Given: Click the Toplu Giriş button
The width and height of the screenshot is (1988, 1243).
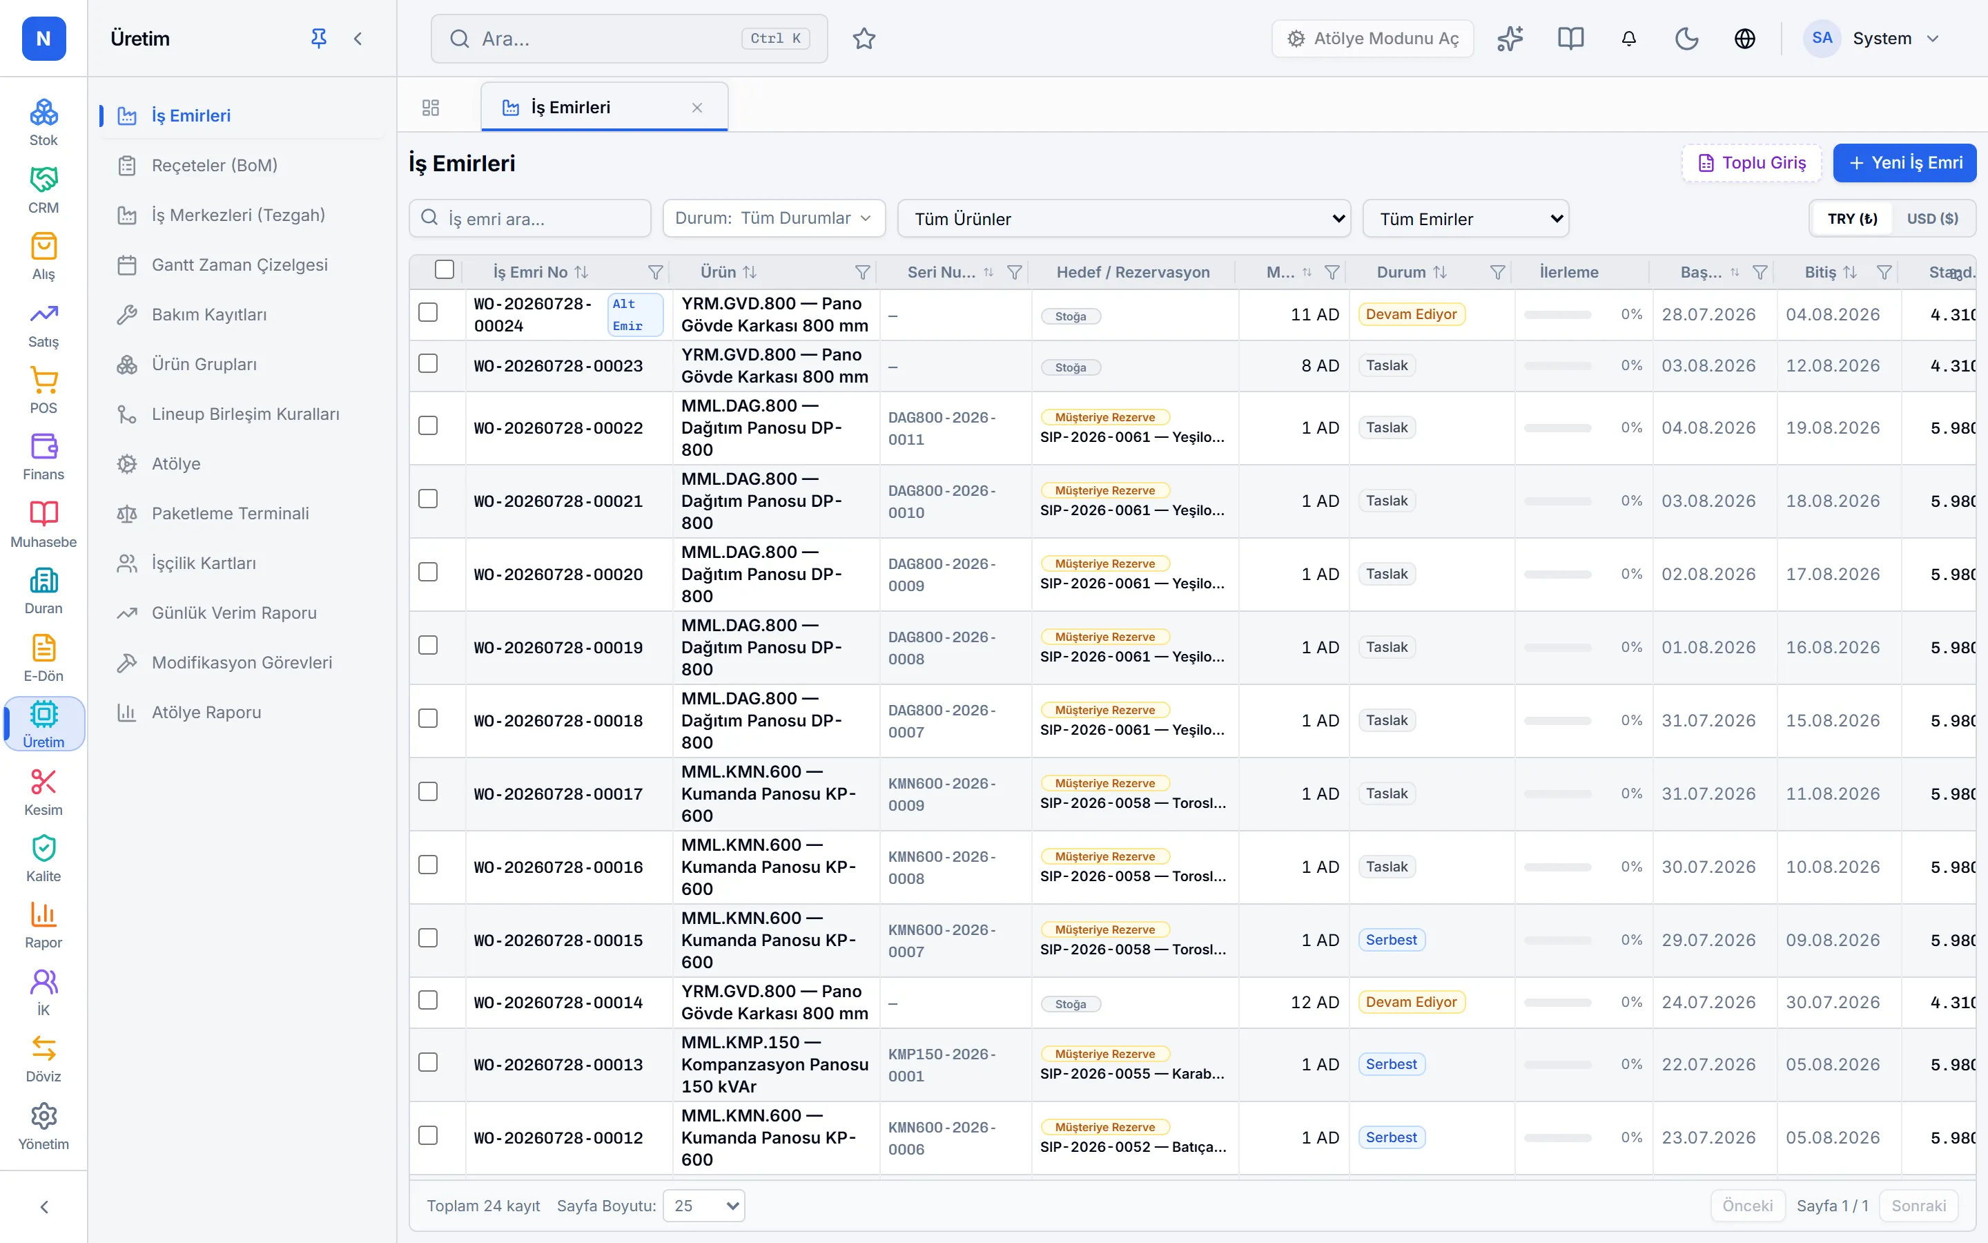Looking at the screenshot, I should pos(1751,163).
